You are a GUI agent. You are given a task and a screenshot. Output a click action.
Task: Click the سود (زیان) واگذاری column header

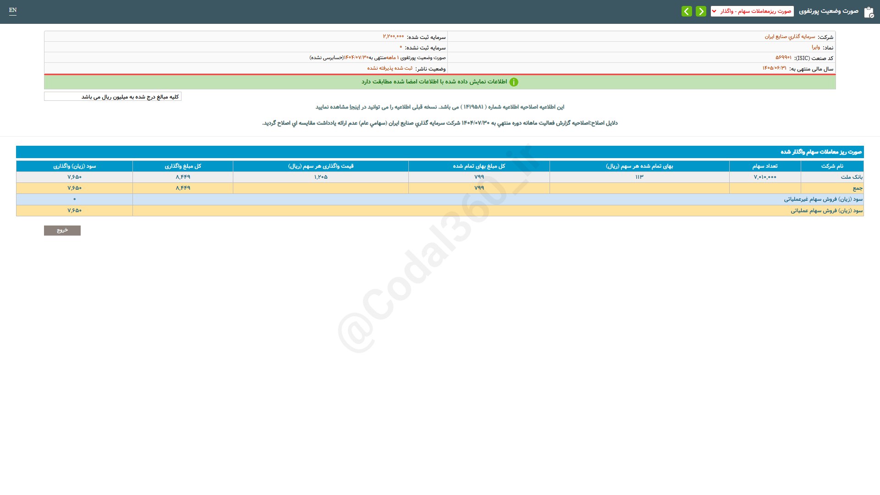(x=75, y=166)
